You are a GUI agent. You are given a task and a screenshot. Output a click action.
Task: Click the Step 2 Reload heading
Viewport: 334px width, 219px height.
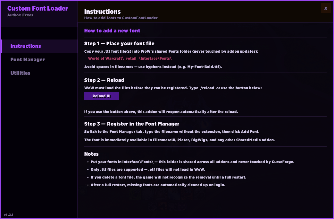point(104,80)
